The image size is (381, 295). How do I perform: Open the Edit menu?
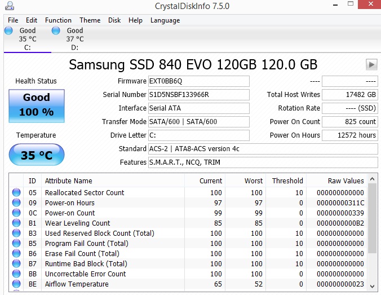32,20
